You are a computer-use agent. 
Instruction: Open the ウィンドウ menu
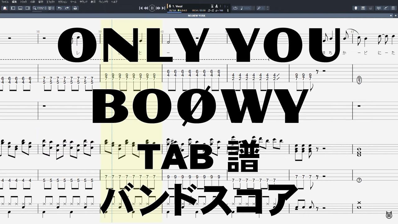pyautogui.click(x=104, y=2)
